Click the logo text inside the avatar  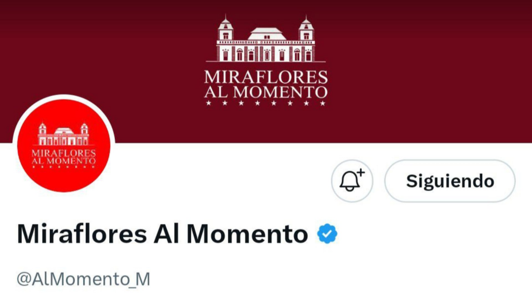[x=63, y=157]
